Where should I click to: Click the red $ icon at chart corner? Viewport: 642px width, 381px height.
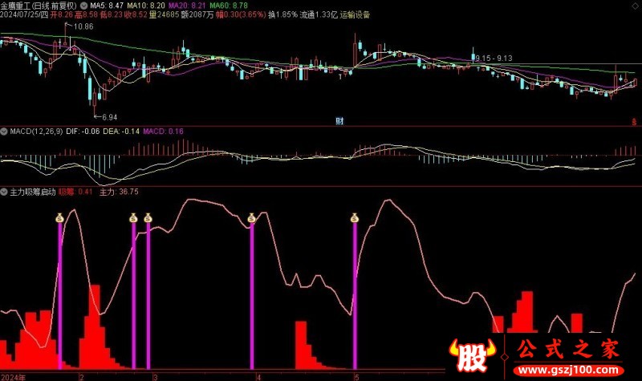pyautogui.click(x=634, y=122)
